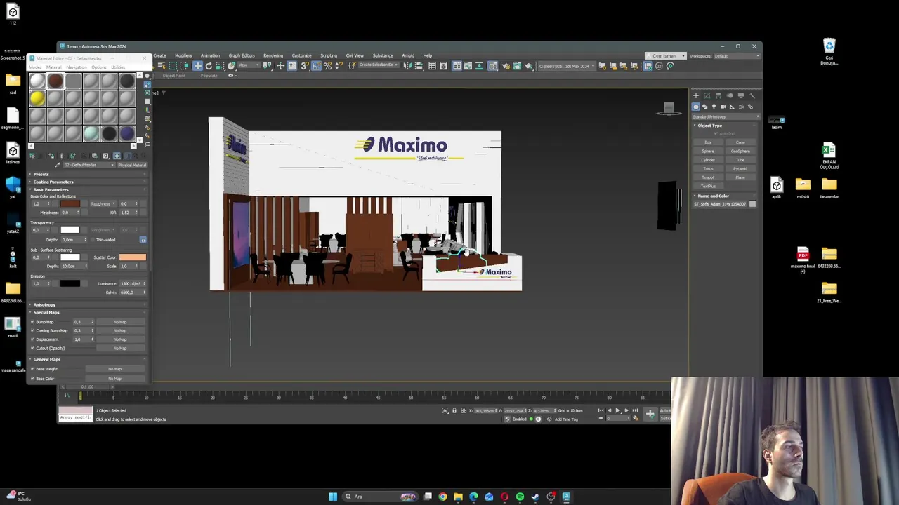Click the Mirror tool in main toolbar

click(407, 66)
